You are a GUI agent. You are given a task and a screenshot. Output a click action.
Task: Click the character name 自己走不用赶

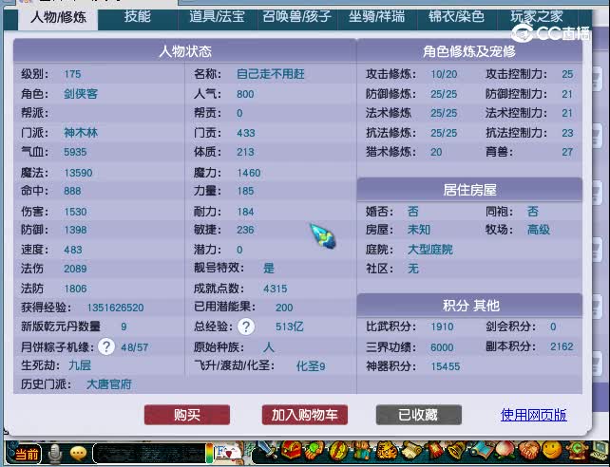271,74
